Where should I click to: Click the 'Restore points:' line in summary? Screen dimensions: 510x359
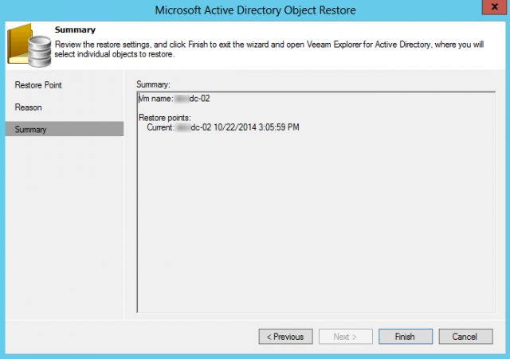[x=165, y=118]
